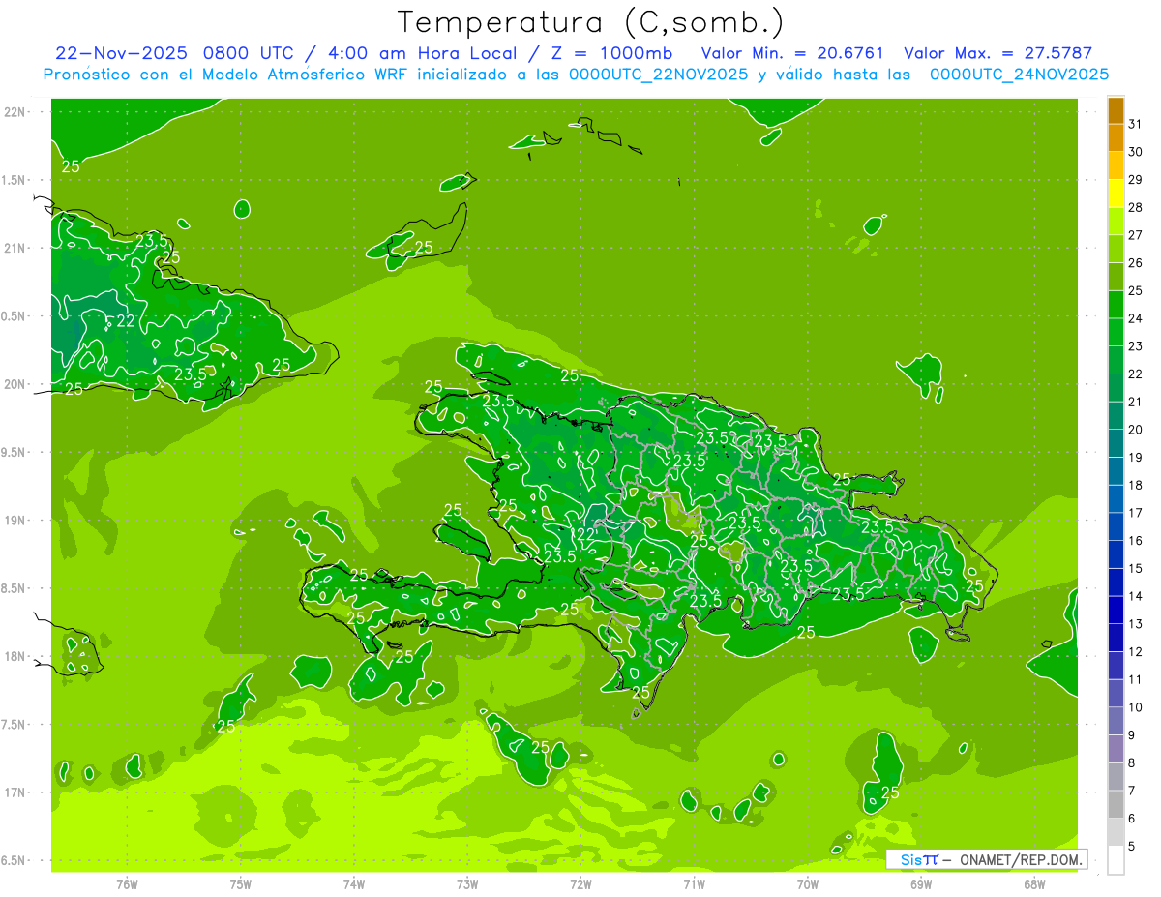This screenshot has height=897, width=1161.
Task: Click the '71W' longitude axis label
Action: tap(694, 883)
